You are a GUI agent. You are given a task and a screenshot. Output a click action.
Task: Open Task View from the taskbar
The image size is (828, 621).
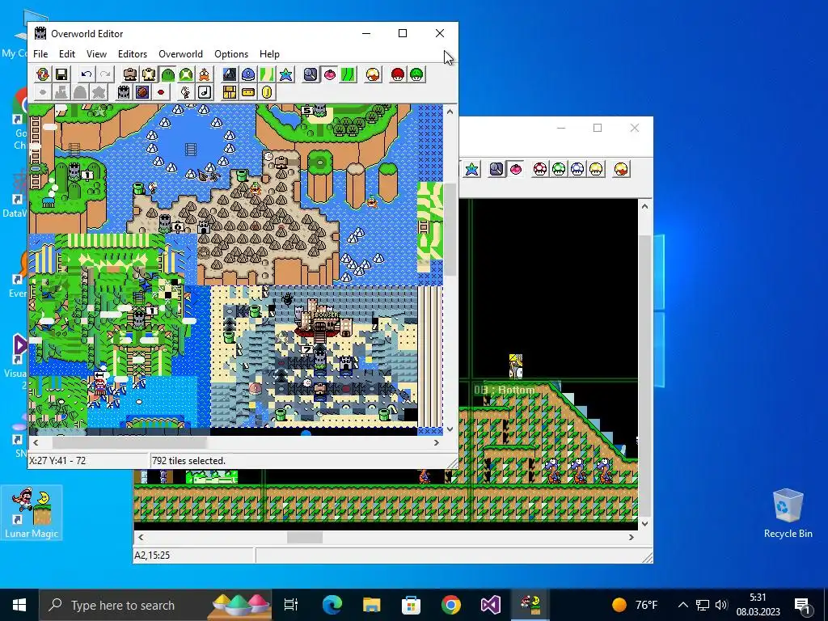[x=291, y=605]
